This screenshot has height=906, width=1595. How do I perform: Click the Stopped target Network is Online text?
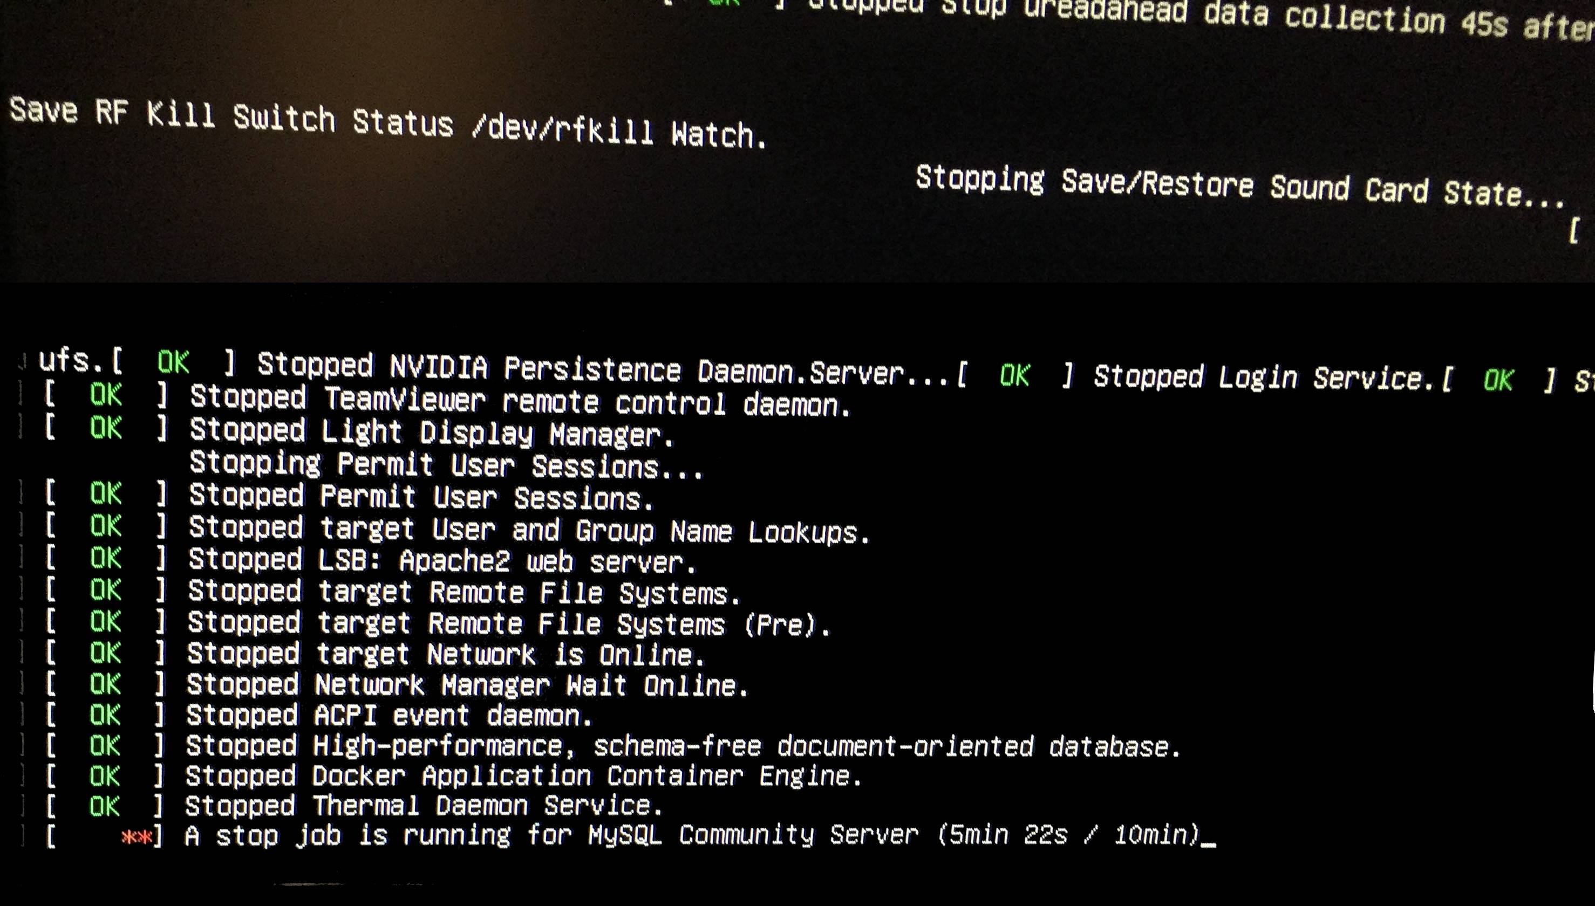click(x=446, y=654)
